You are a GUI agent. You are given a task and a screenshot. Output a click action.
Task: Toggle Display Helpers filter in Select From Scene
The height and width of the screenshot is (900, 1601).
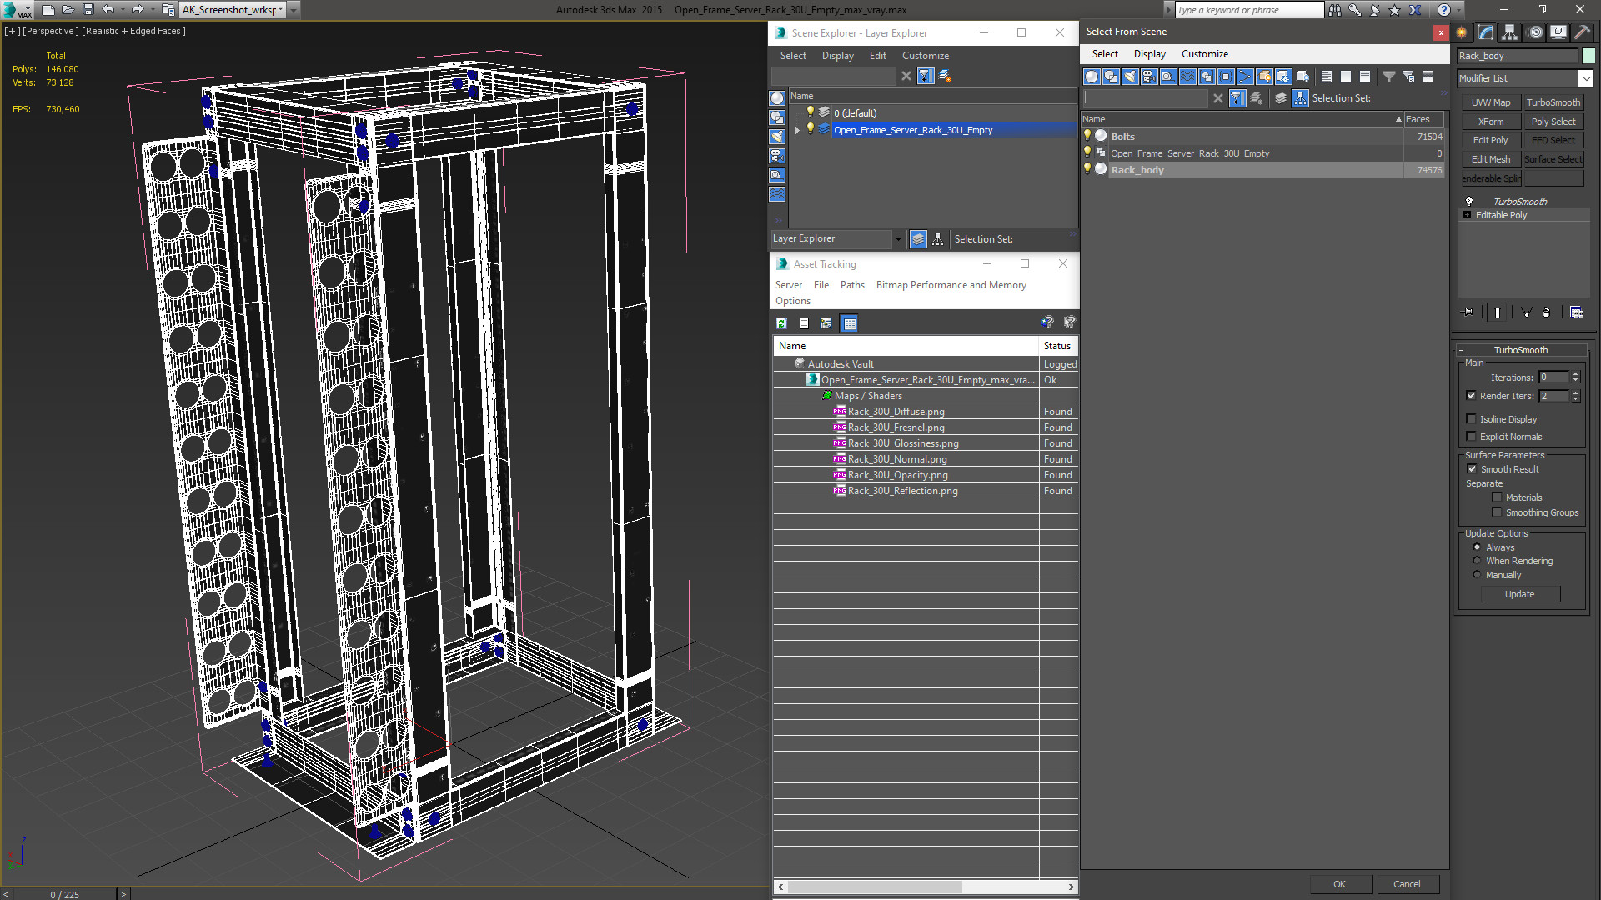pyautogui.click(x=1168, y=77)
